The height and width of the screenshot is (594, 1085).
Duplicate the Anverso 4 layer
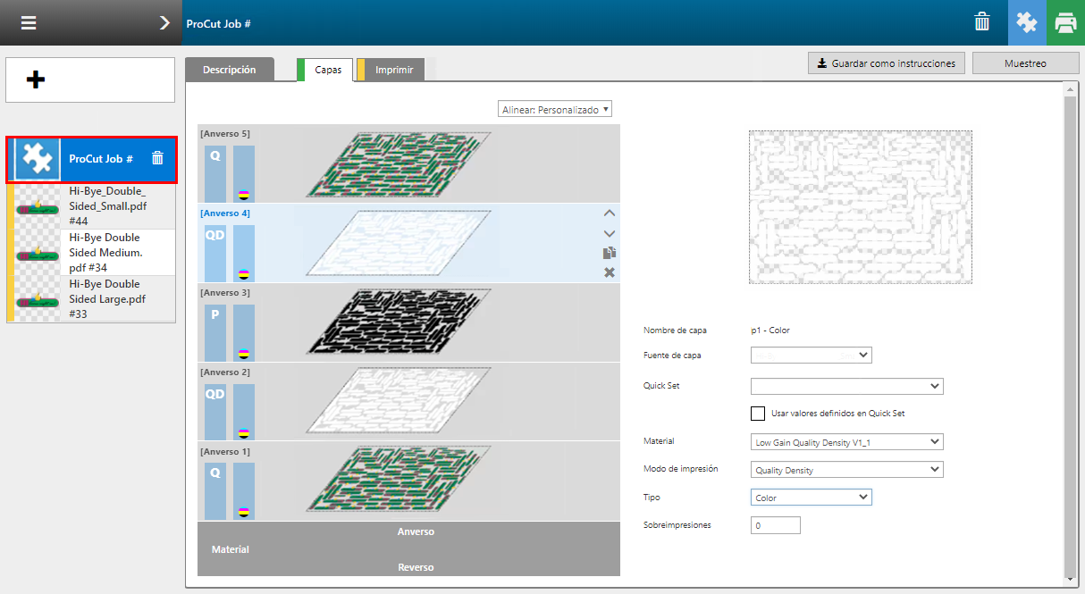[x=610, y=253]
